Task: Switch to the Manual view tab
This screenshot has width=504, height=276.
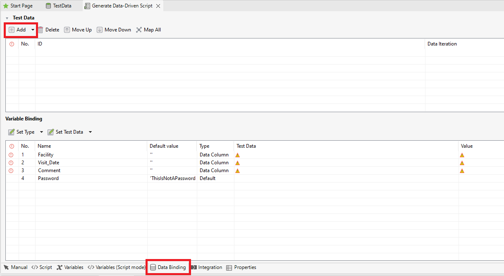Action: point(15,267)
